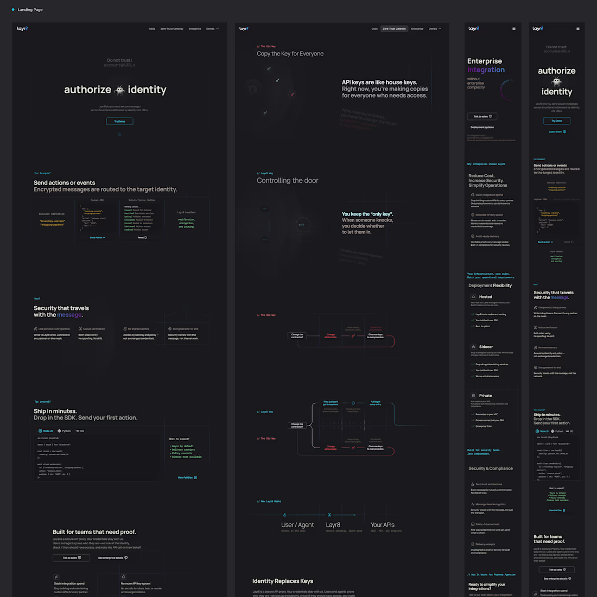Click Deployment options on Enterprise mobile page
Screen dimensions: 597x597
(482, 127)
